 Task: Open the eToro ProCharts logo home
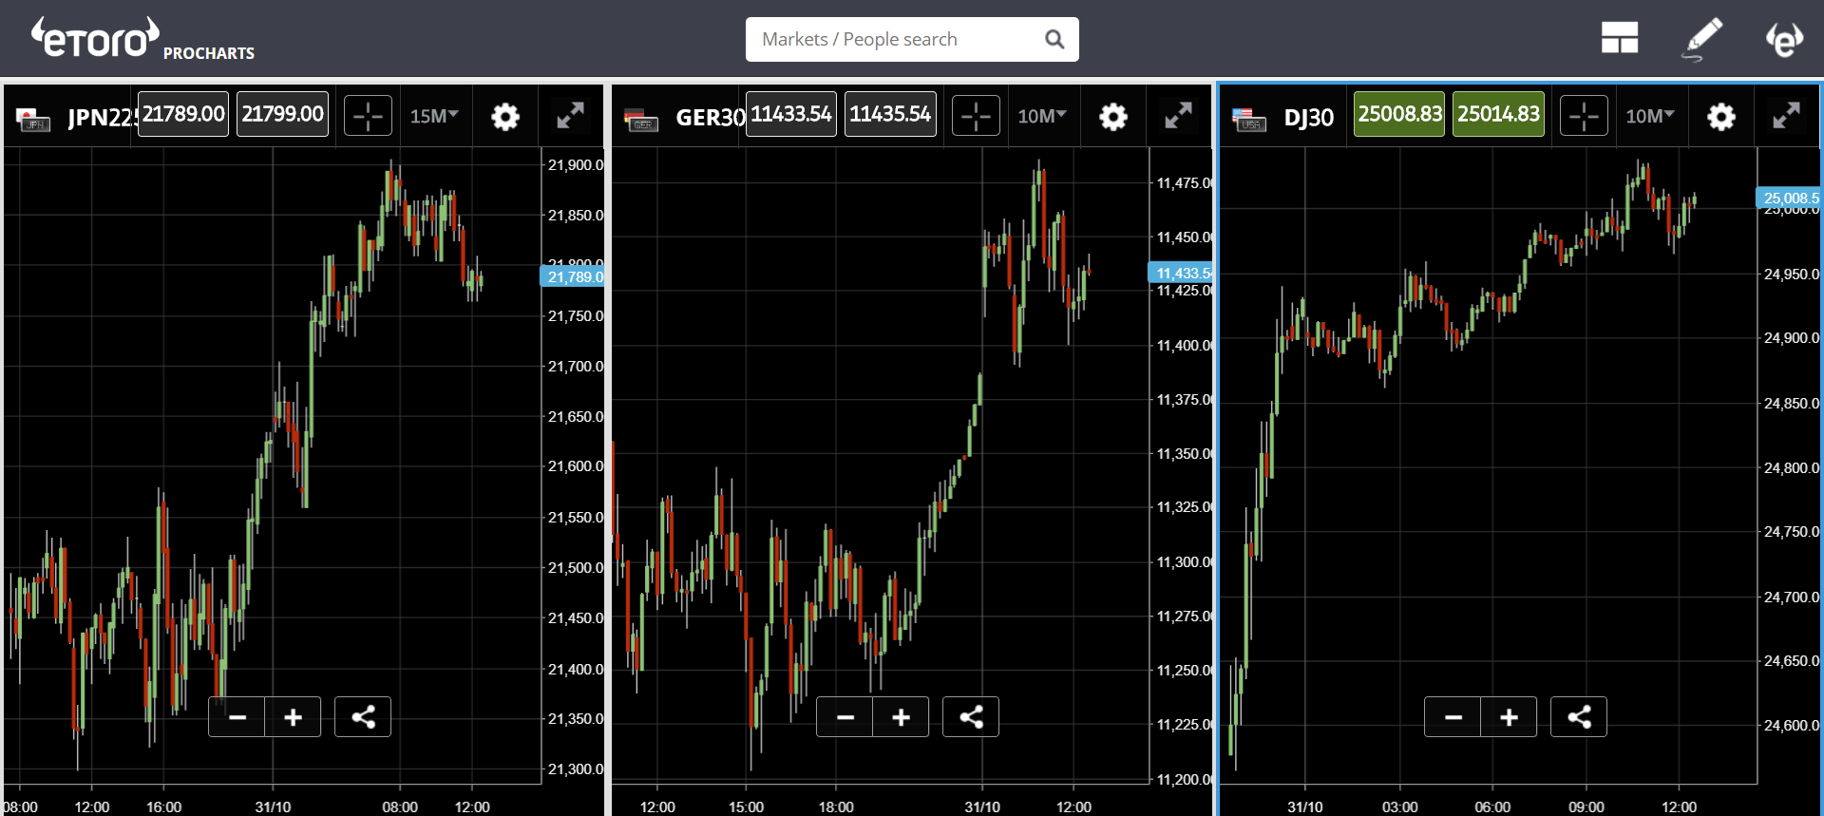click(142, 39)
